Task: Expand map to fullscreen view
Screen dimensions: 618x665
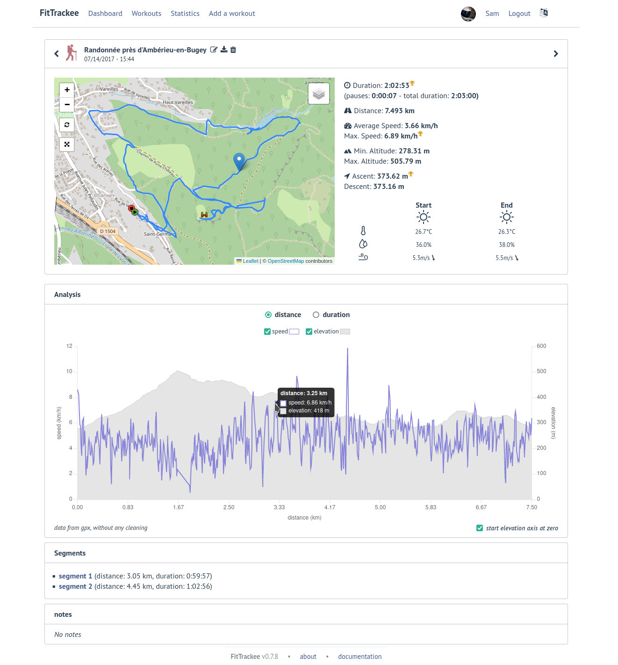Action: click(67, 145)
